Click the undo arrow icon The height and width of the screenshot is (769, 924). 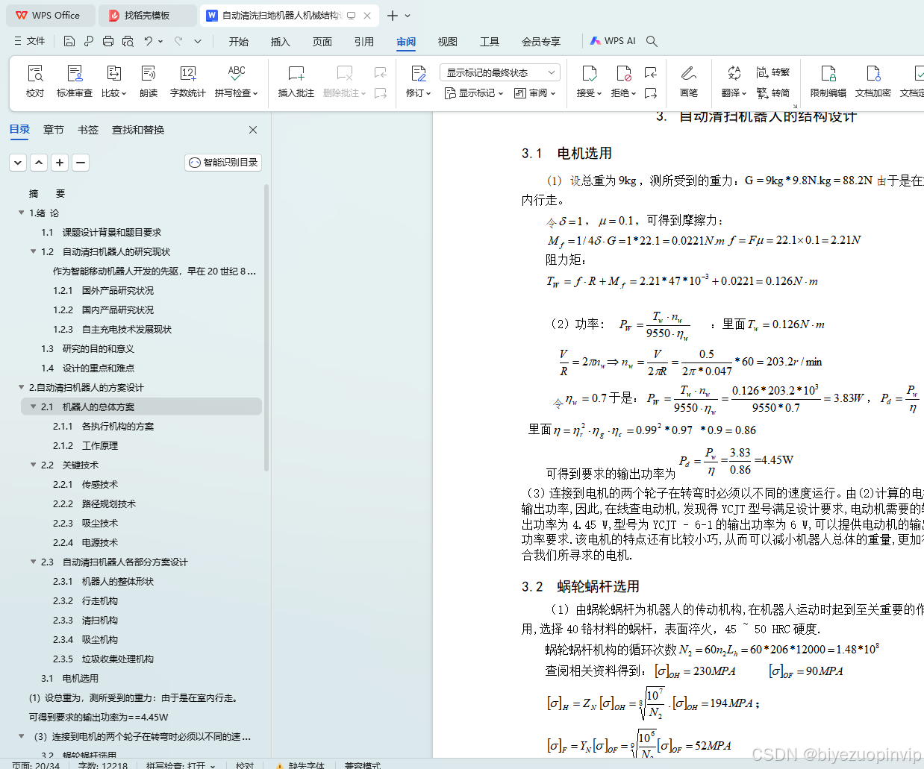(149, 41)
